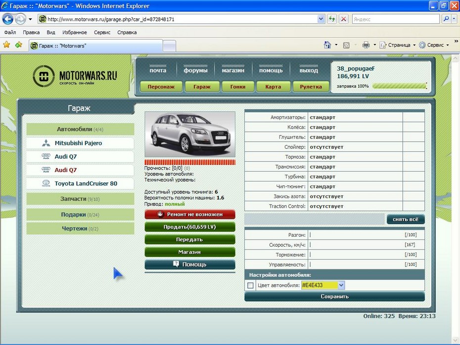This screenshot has width=460, height=345.
Task: Open the магазин top navigation link
Action: pyautogui.click(x=233, y=70)
